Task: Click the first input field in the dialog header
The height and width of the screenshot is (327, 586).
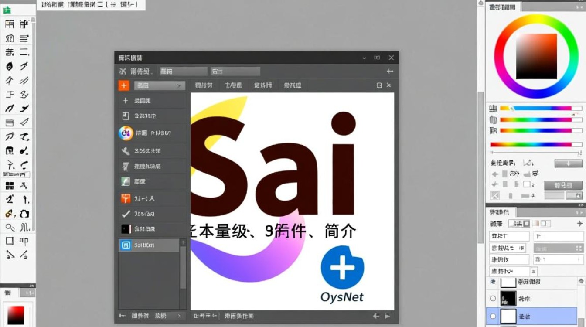Action: click(x=183, y=71)
